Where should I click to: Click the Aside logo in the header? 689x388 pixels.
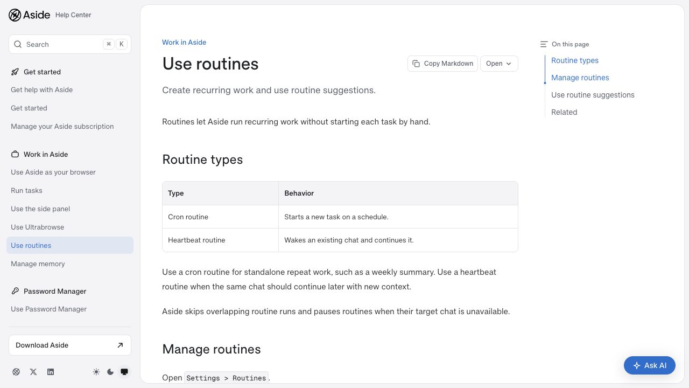tap(30, 15)
